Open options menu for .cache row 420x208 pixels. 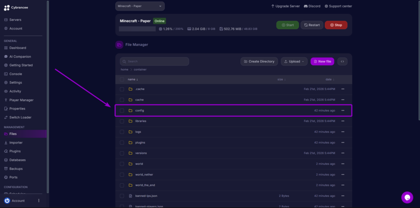(x=343, y=89)
